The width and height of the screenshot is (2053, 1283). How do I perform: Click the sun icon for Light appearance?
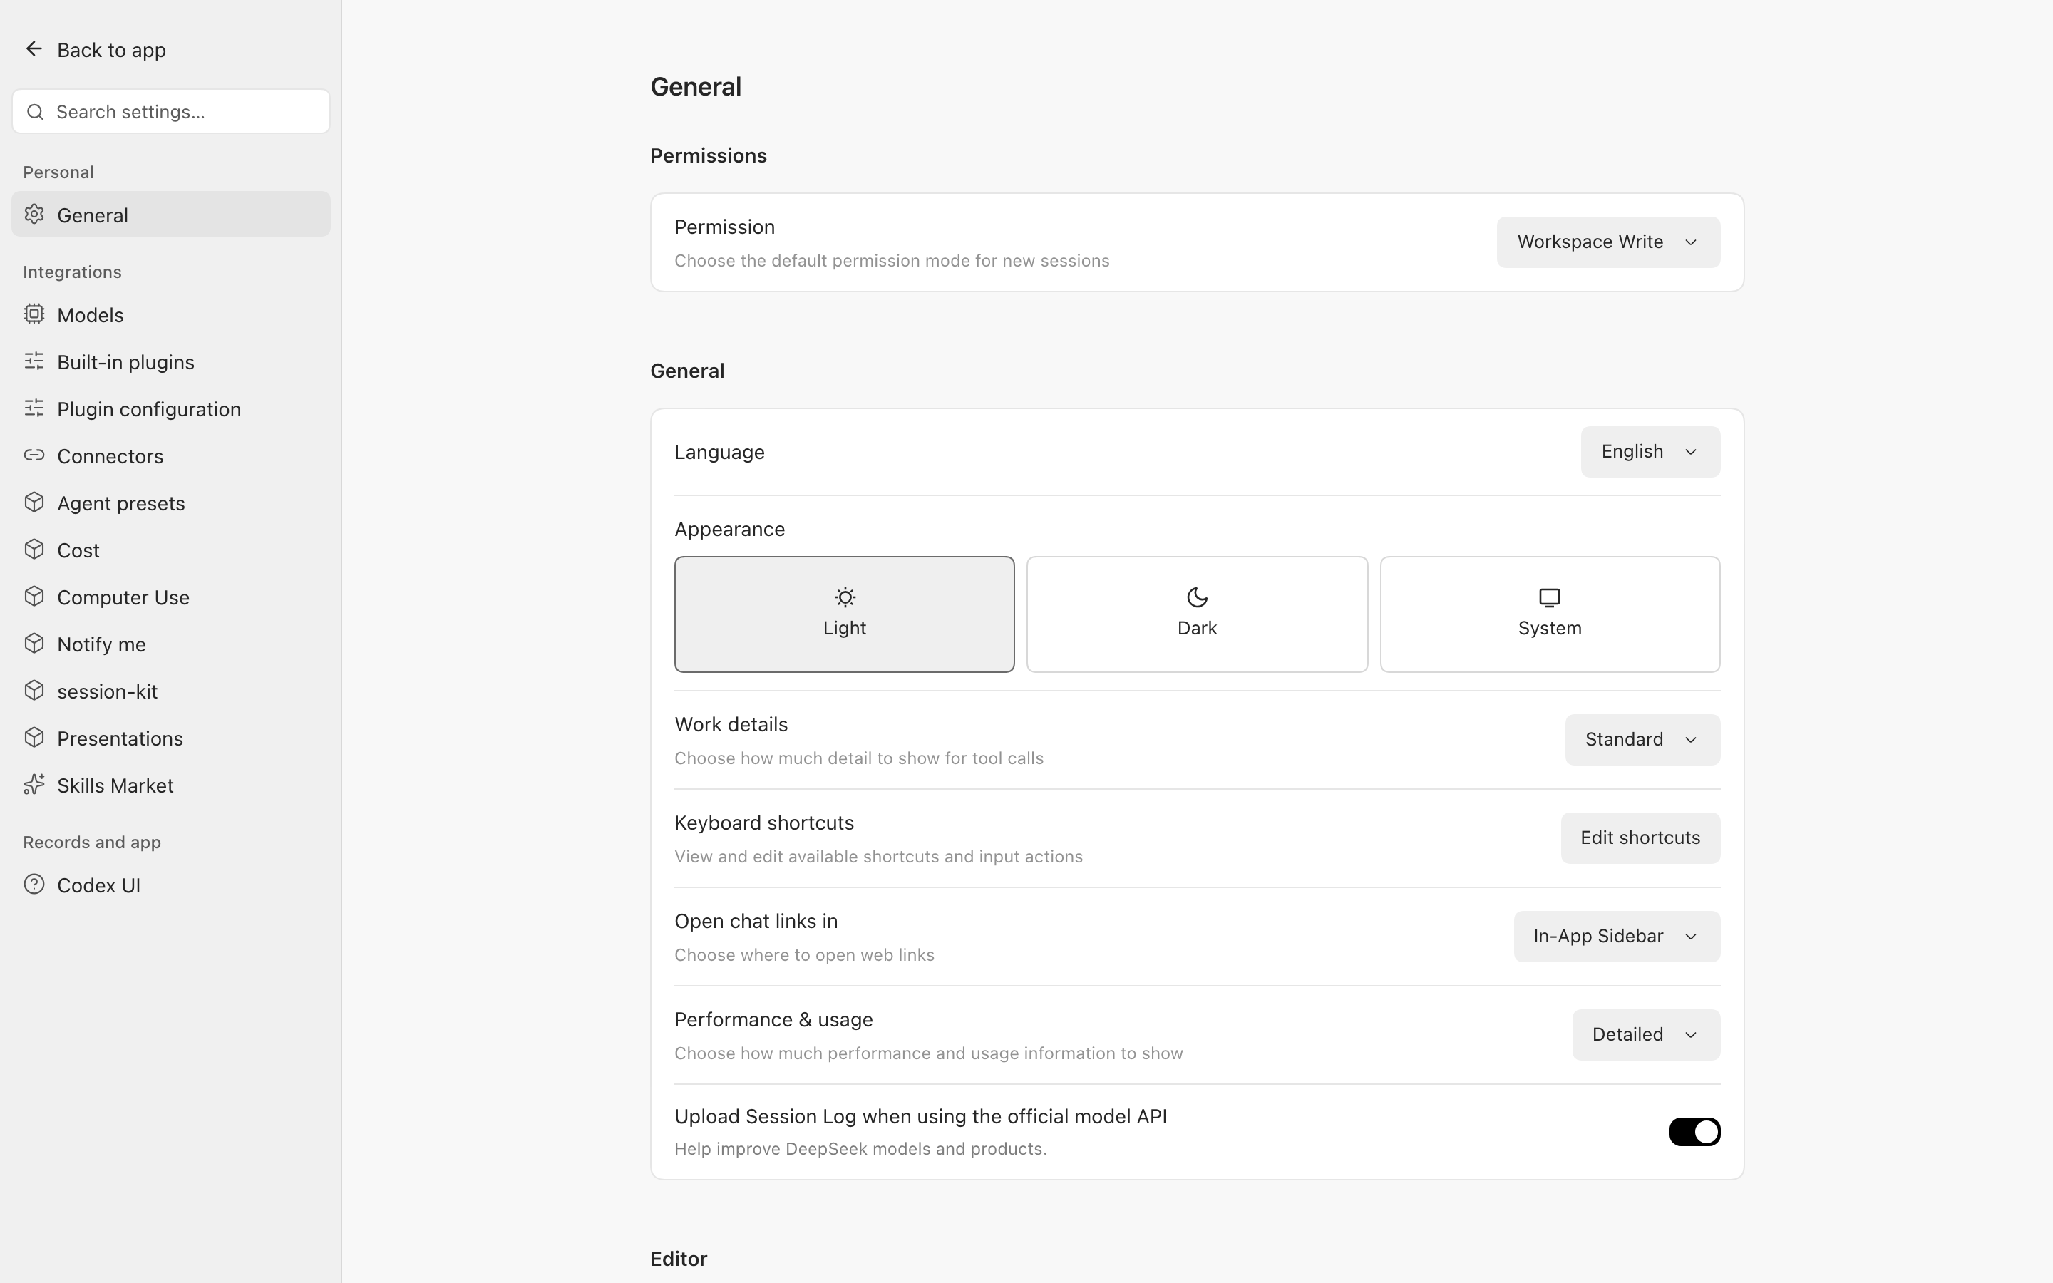(845, 597)
